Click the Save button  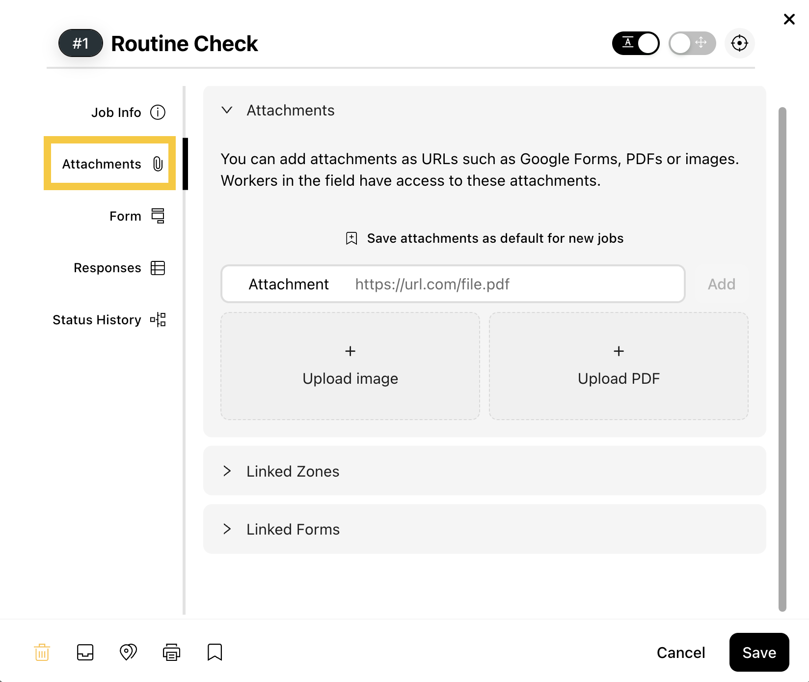click(x=759, y=653)
